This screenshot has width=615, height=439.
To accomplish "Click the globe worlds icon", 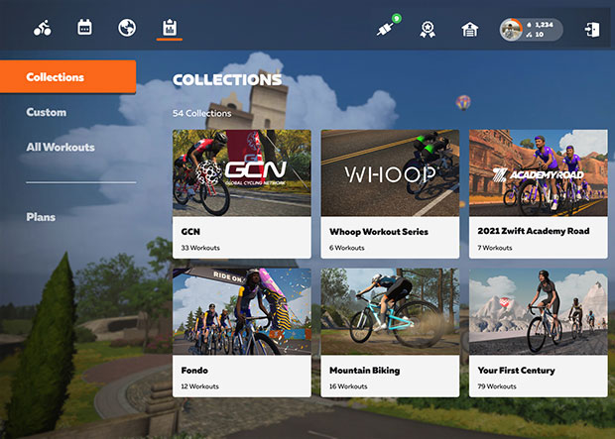I will (x=126, y=28).
